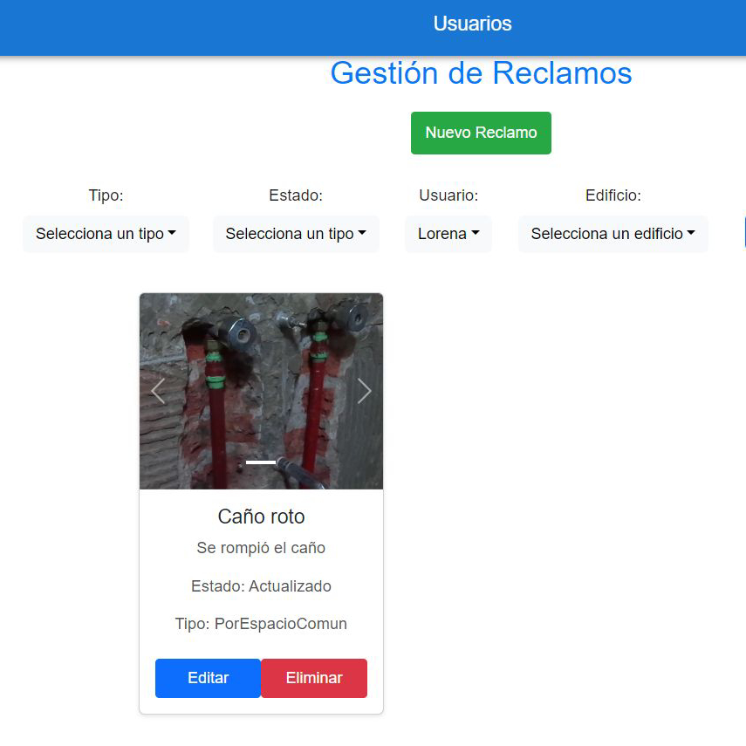The image size is (746, 746).
Task: Delete the claim with the Eliminar button
Action: coord(314,678)
